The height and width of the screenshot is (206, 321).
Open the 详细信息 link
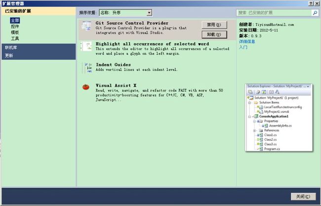tap(247, 41)
